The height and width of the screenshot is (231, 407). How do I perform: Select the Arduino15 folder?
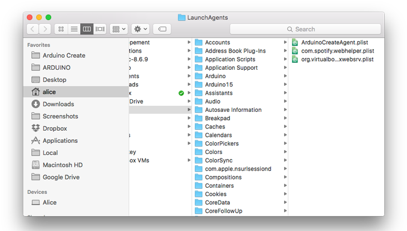click(x=240, y=84)
